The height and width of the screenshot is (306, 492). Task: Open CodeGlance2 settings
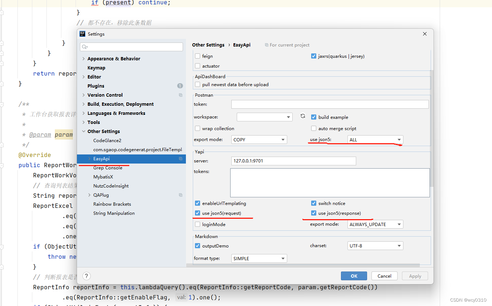pos(107,141)
